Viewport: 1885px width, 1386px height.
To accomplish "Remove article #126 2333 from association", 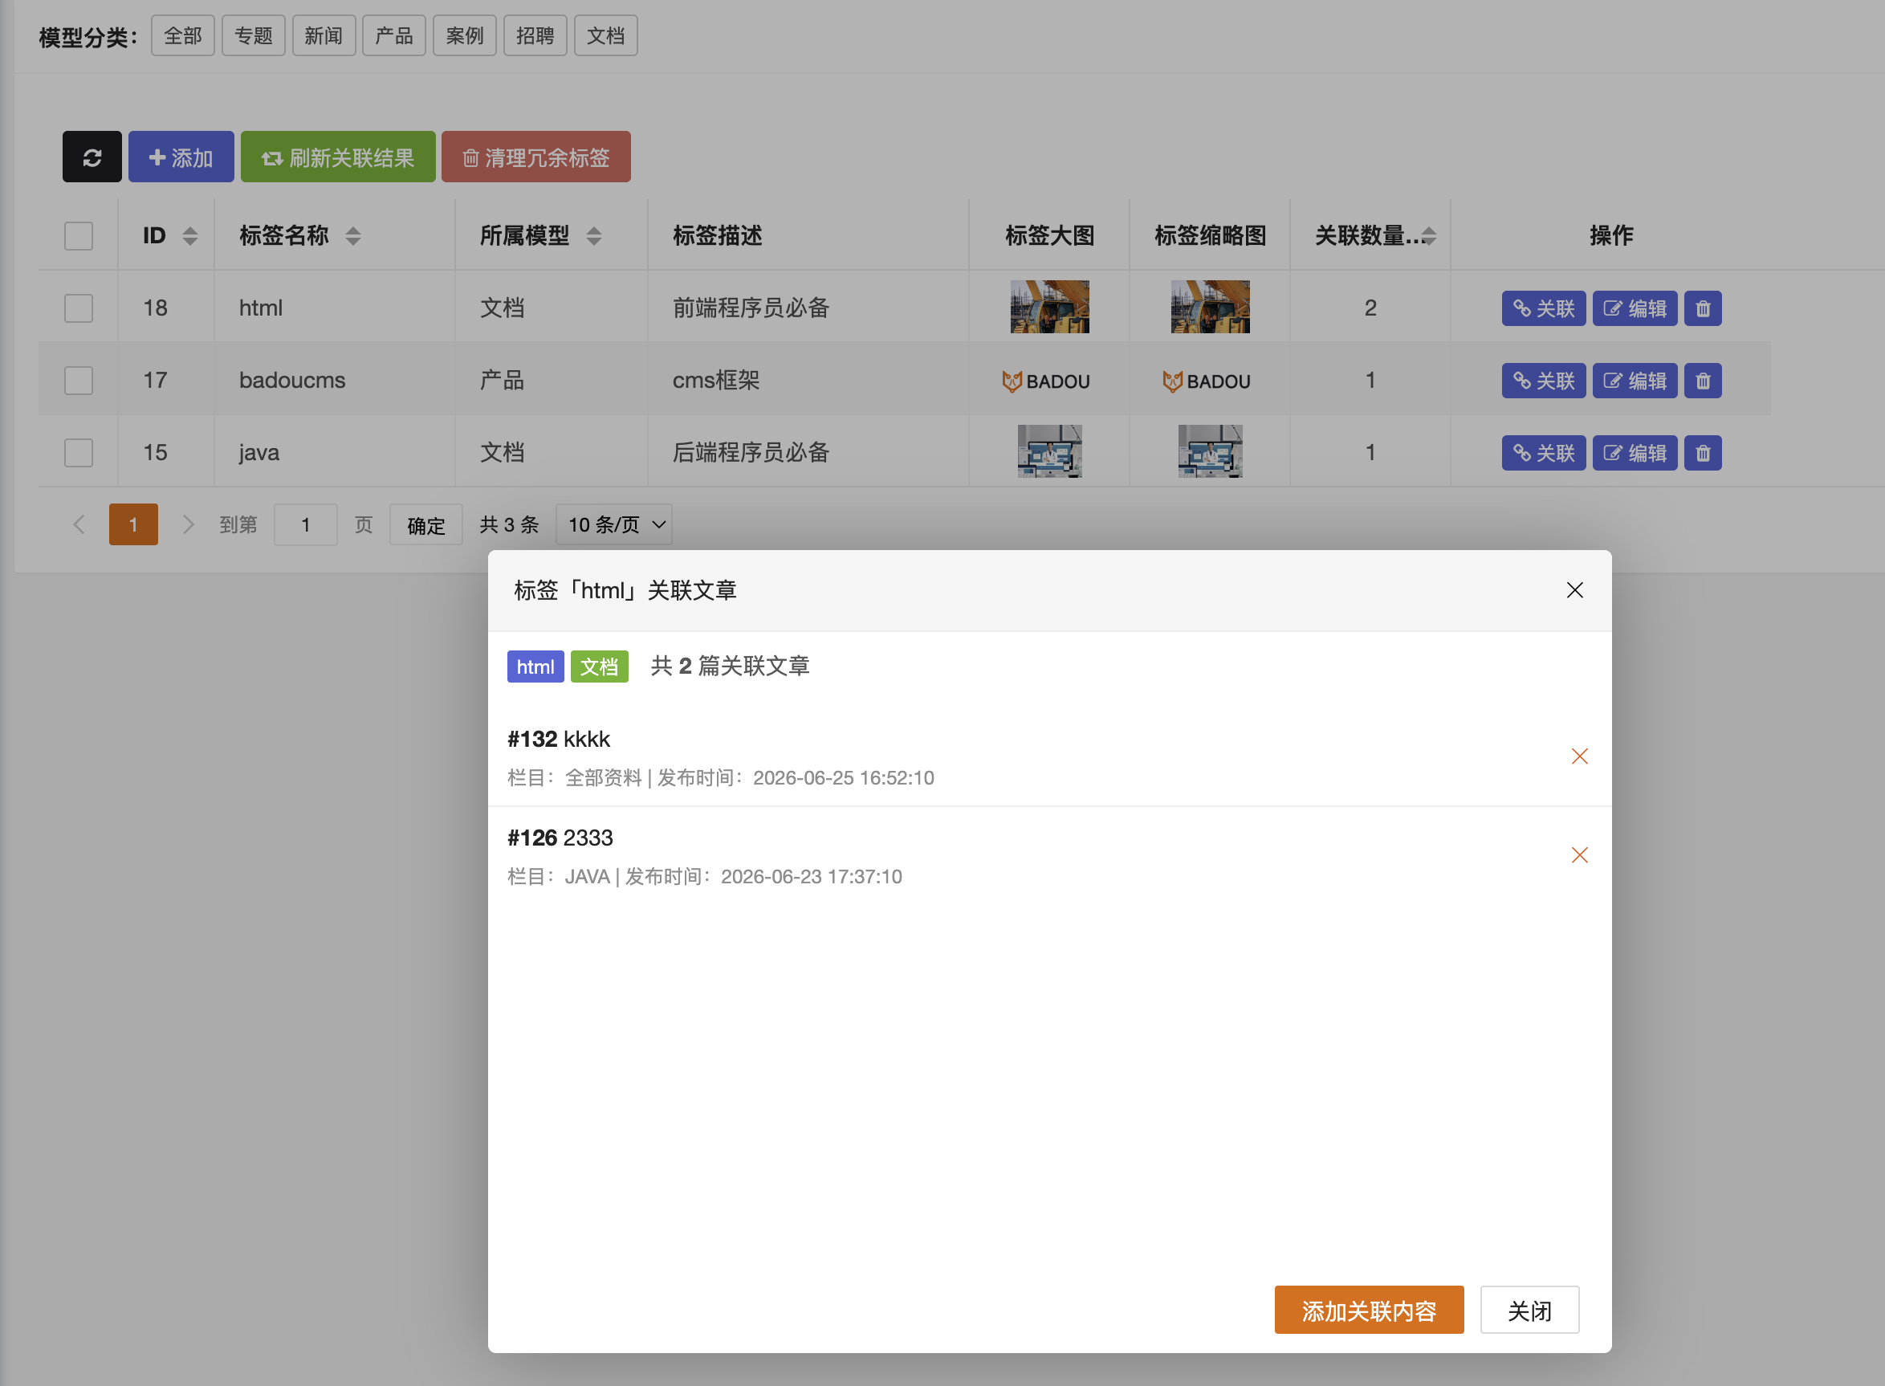I will click(1579, 855).
